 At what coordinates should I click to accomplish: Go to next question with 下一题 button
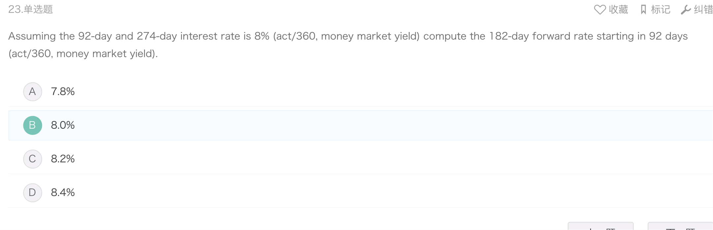680,227
